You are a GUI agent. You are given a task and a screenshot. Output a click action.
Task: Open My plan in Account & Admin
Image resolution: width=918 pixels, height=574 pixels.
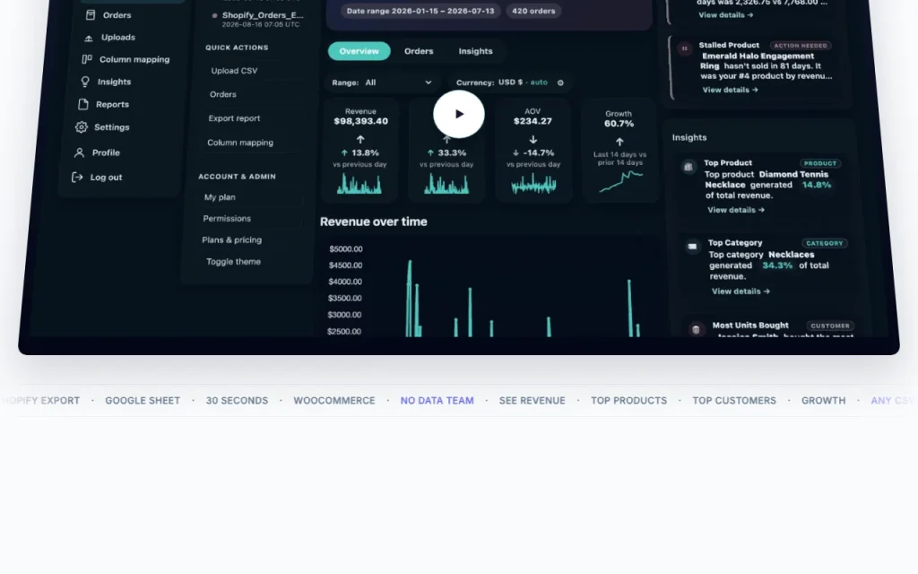220,197
